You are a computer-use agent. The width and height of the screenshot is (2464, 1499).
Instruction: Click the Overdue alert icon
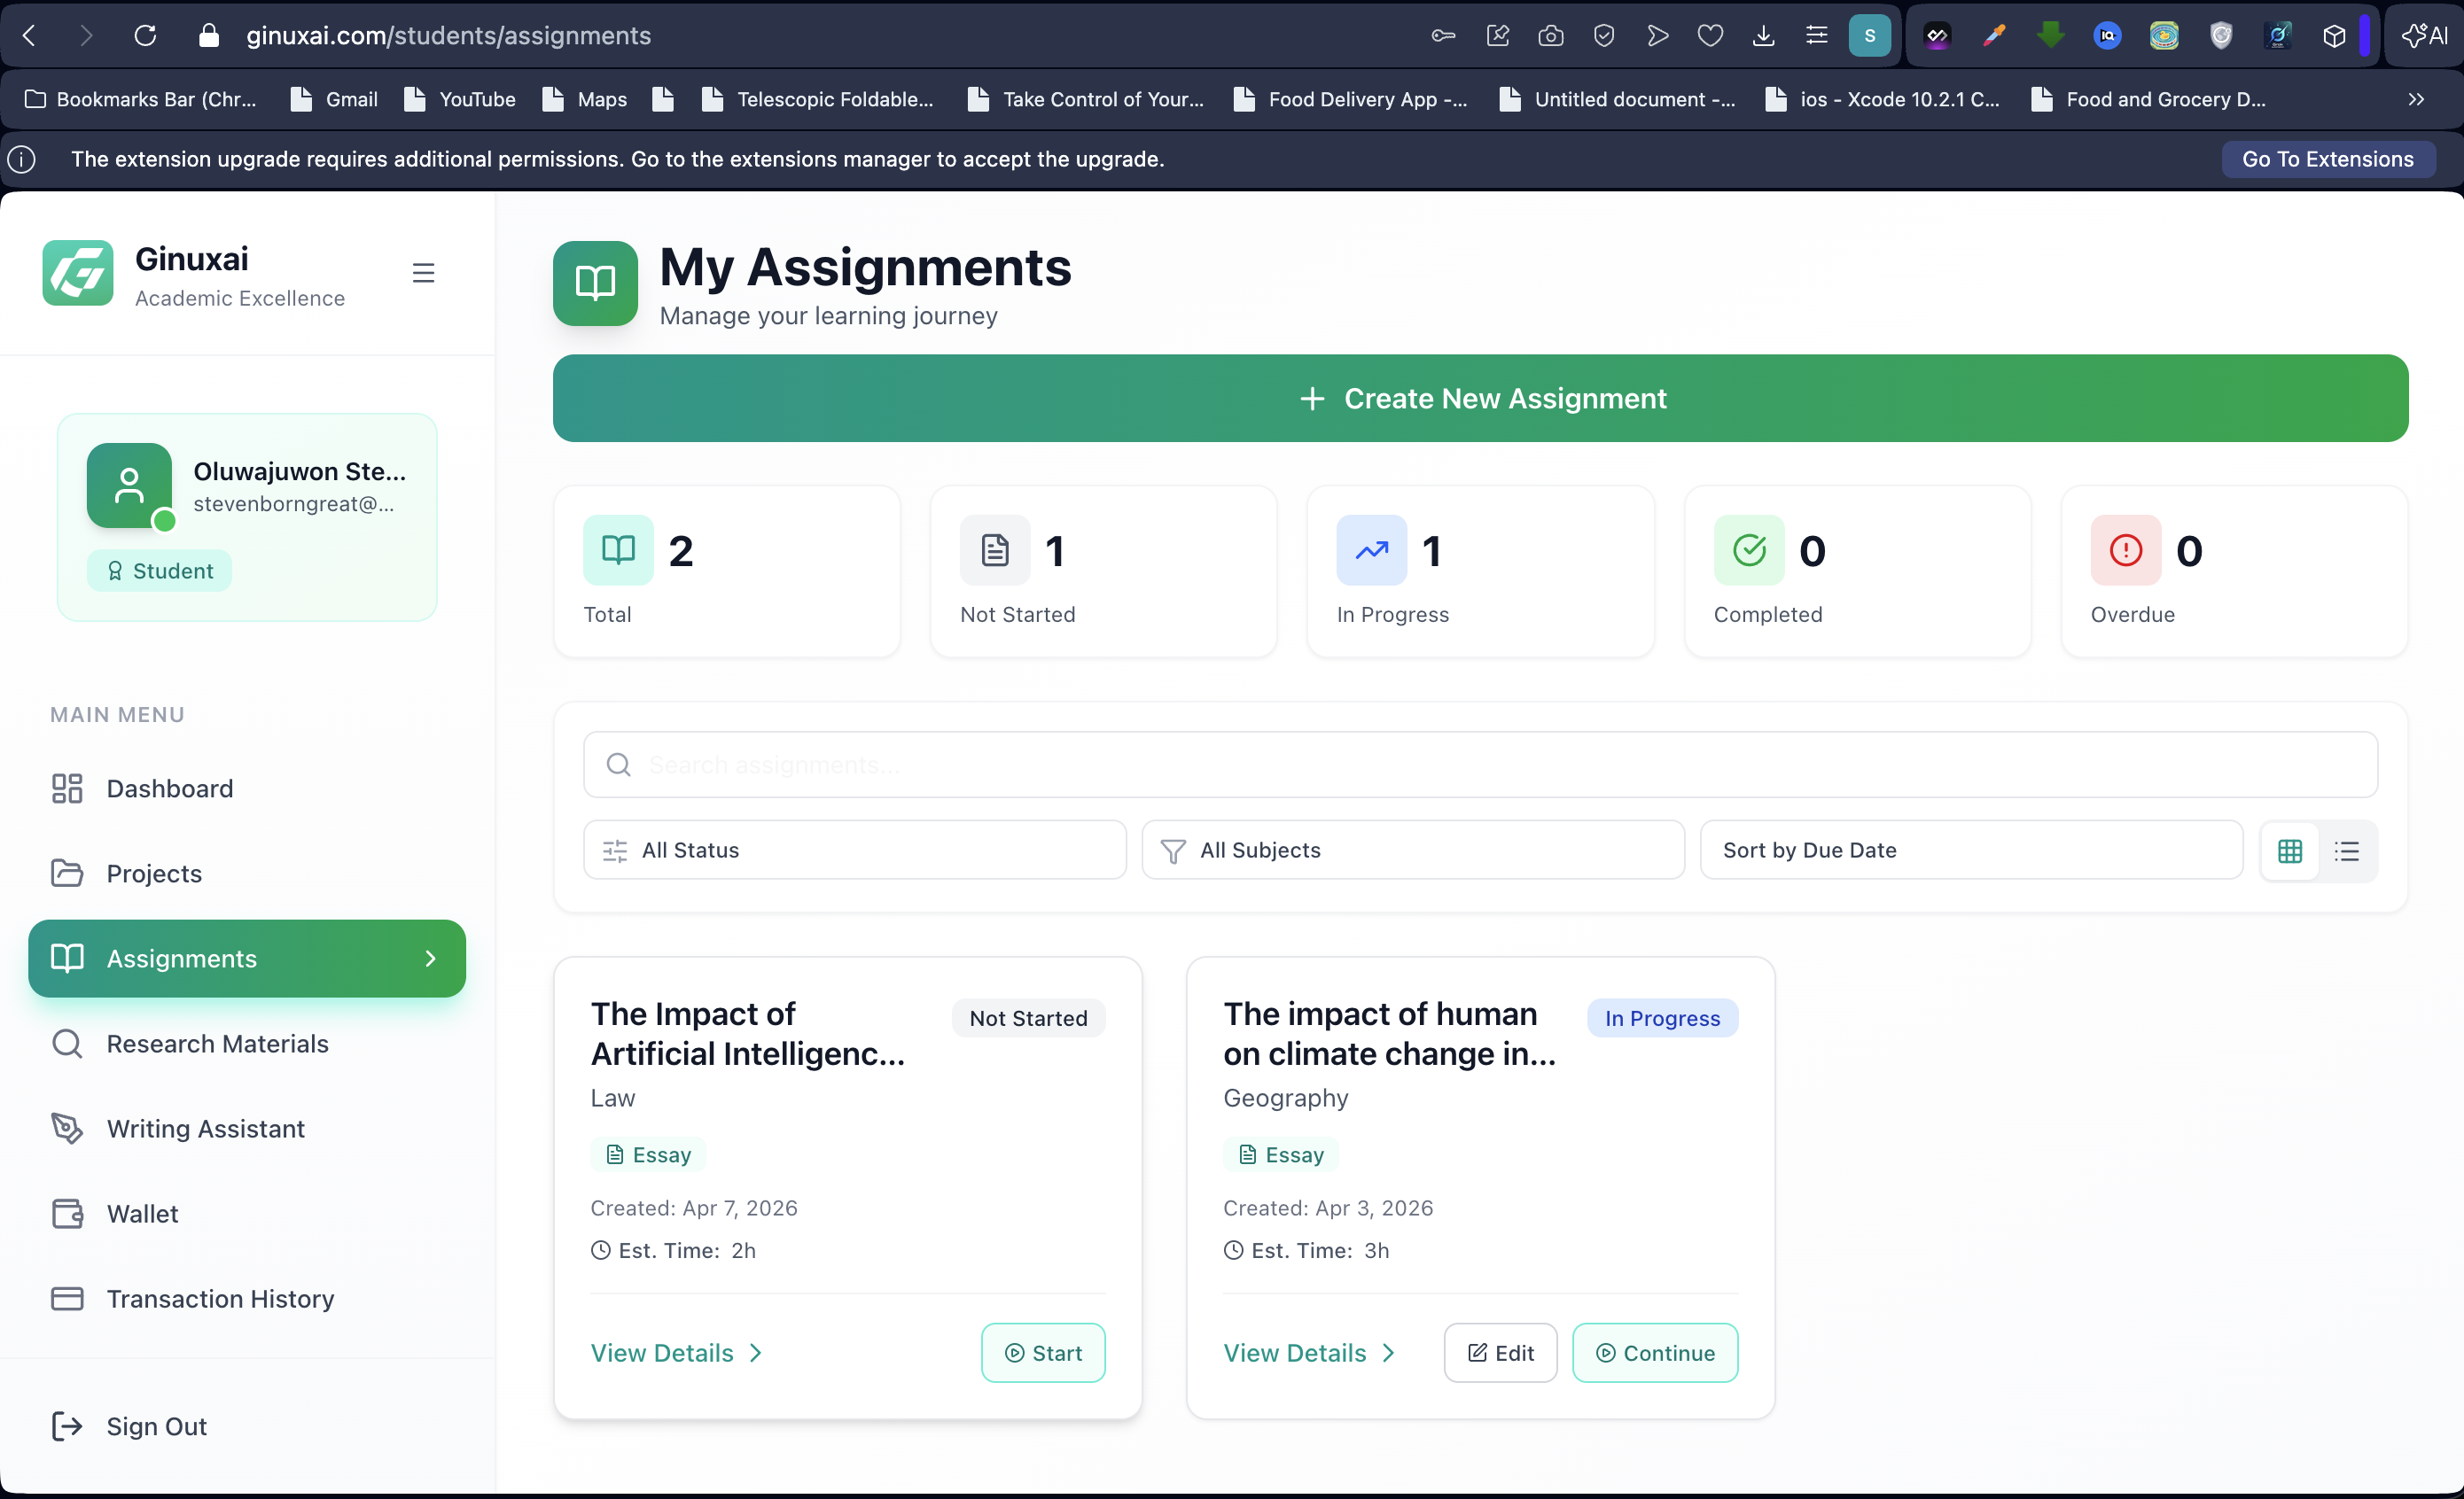click(x=2125, y=549)
